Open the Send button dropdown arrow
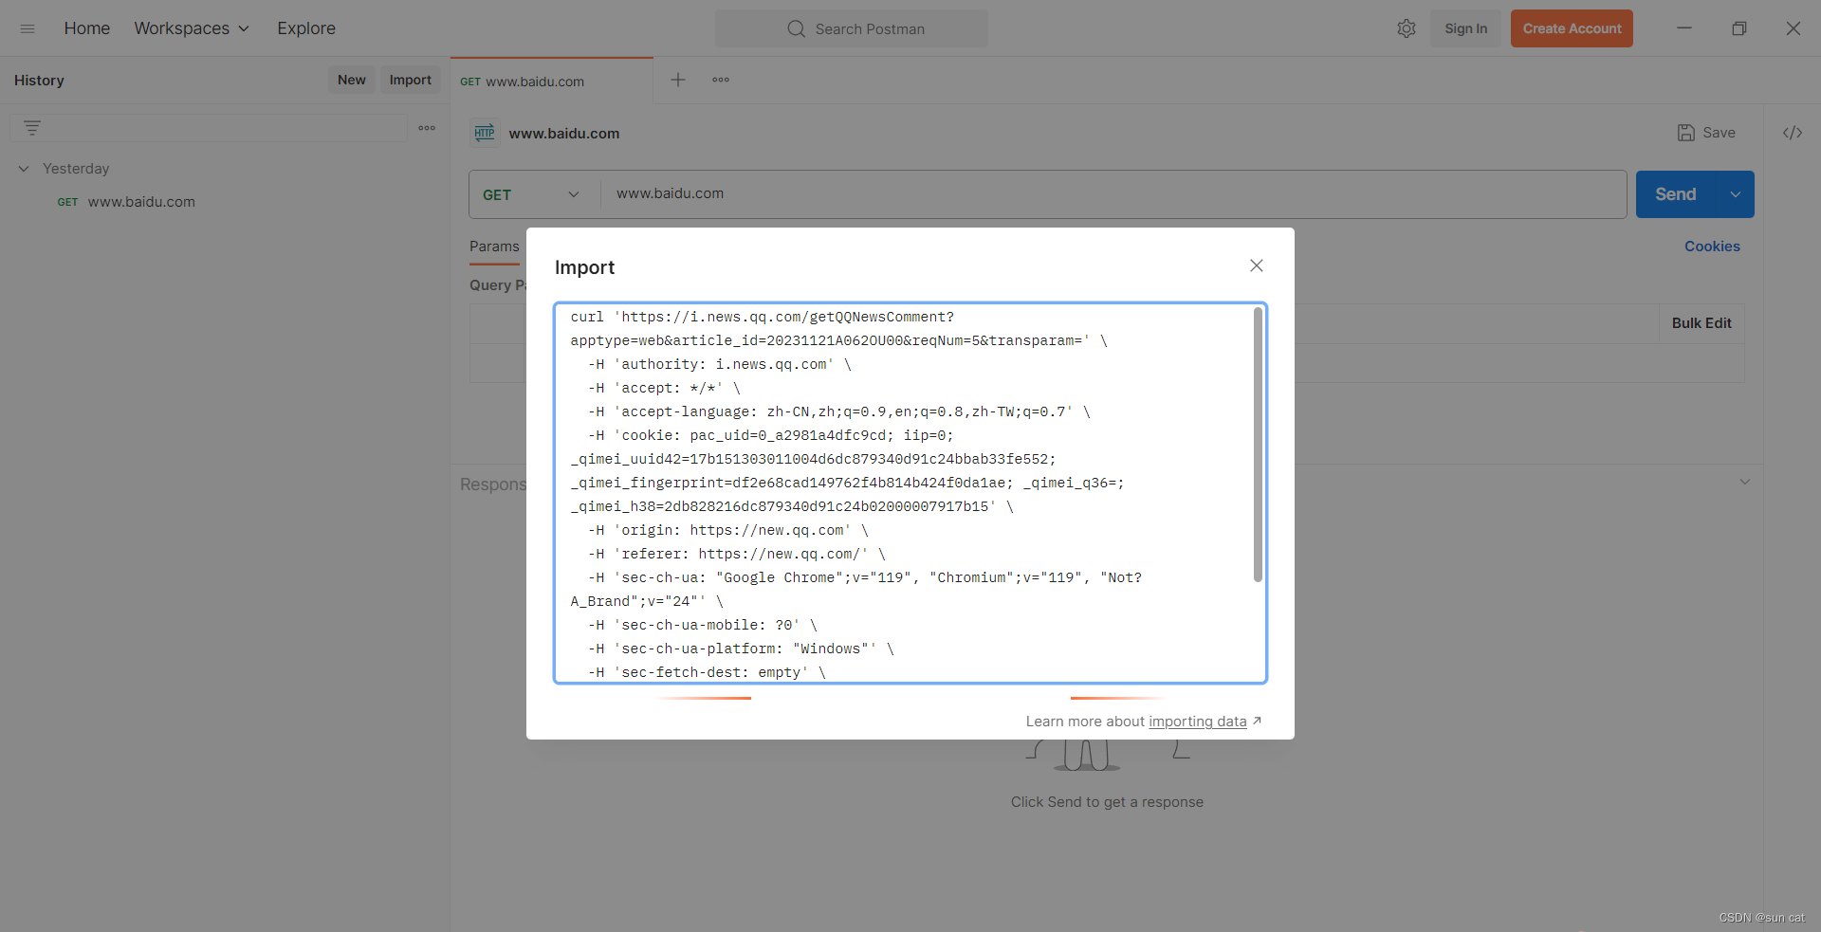 (x=1736, y=194)
